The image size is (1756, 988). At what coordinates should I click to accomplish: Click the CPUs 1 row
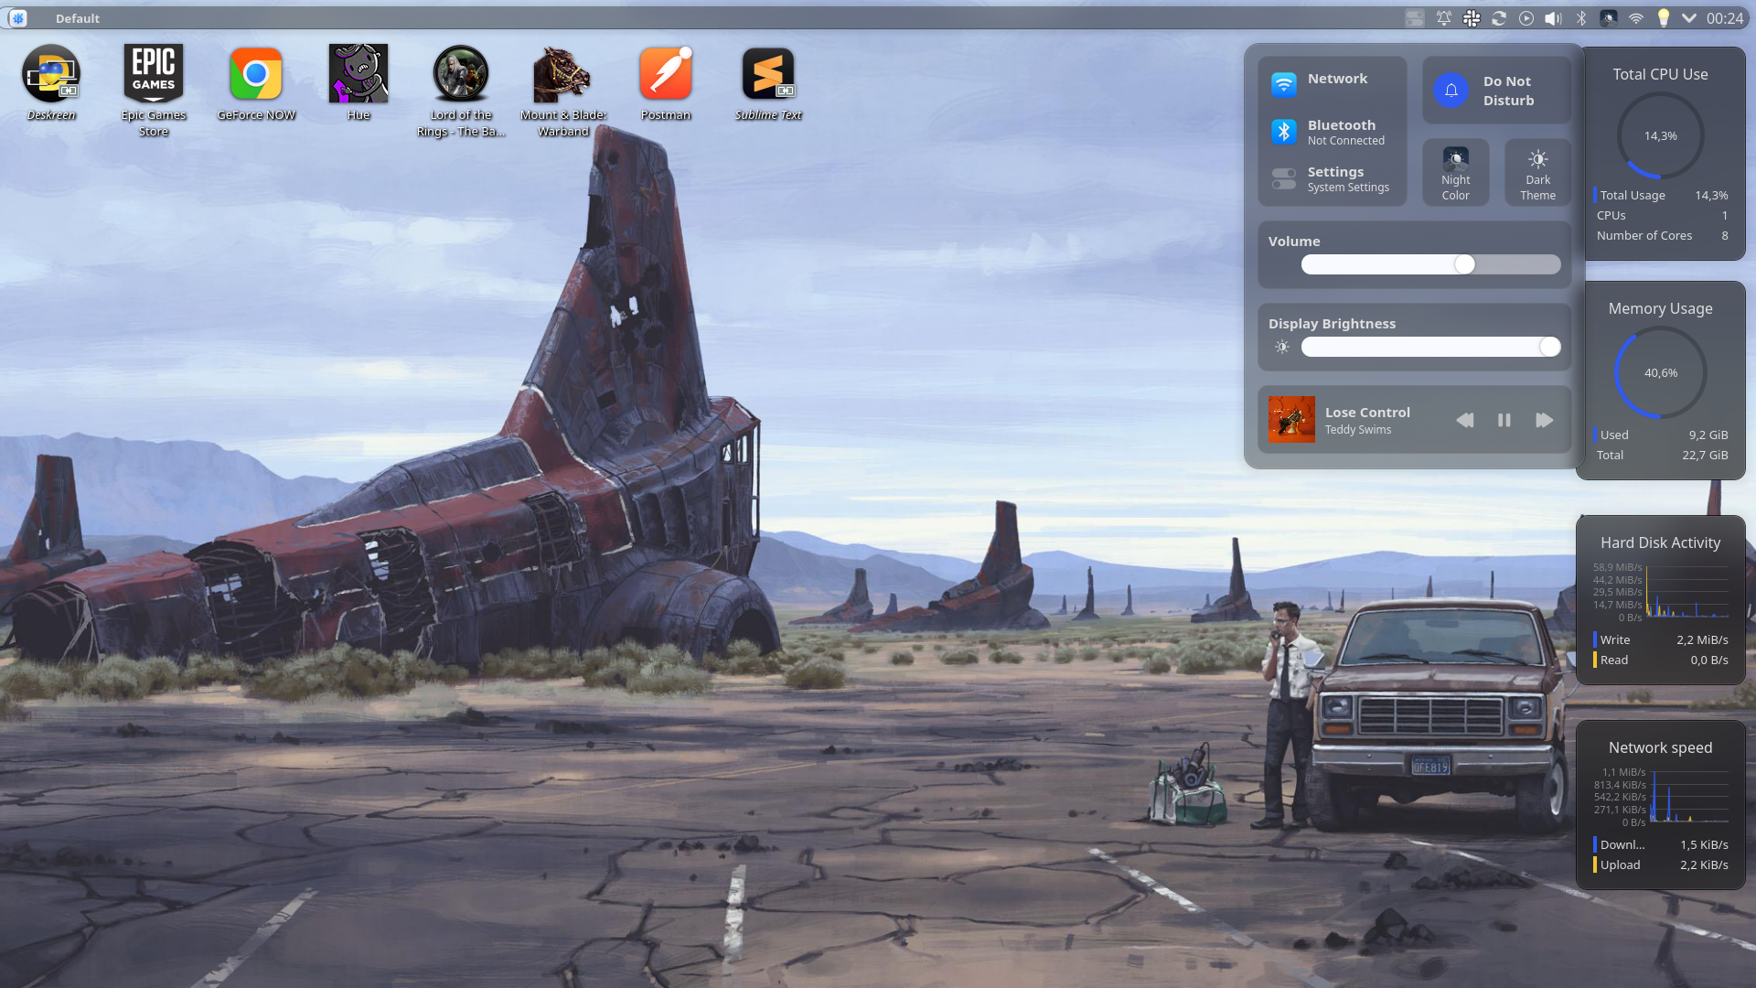coord(1662,215)
